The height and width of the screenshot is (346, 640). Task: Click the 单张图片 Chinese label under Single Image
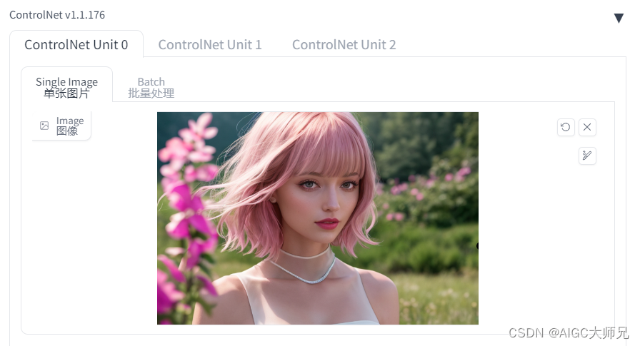coord(66,93)
